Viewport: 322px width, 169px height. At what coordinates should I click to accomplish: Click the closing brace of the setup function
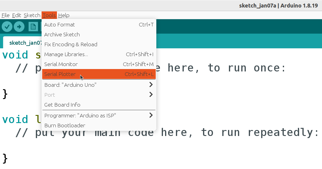(5, 94)
